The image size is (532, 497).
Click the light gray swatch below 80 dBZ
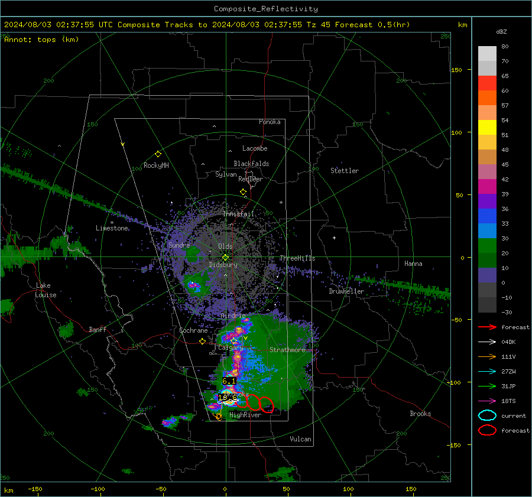pos(487,54)
